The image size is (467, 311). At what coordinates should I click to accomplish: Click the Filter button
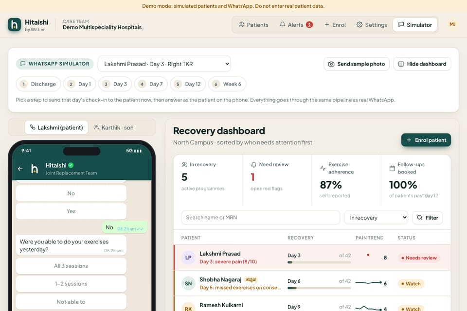click(428, 218)
